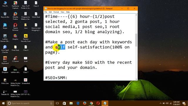Screen dimensions: 188x106
Task: Maximize the Notepad window
Action: pos(128,9)
